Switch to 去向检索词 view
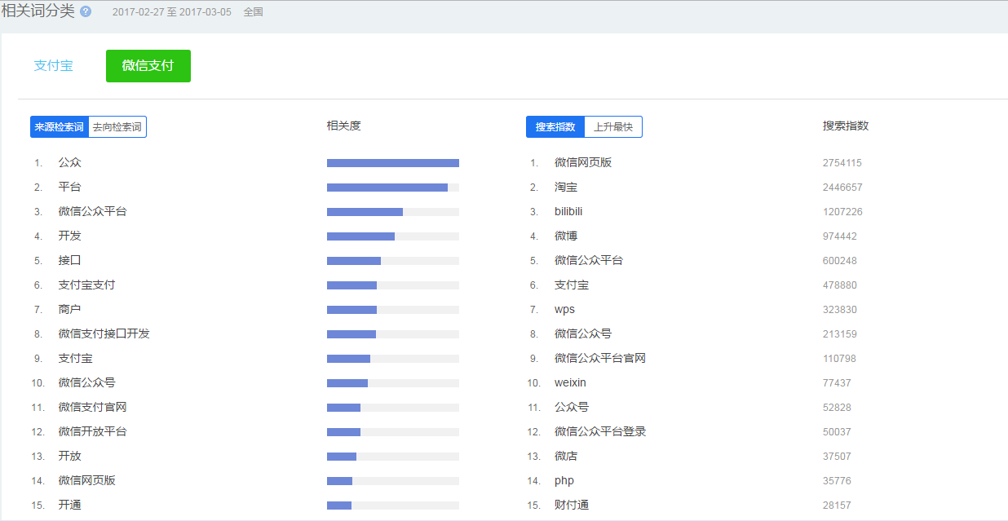The height and width of the screenshot is (521, 1008). (x=117, y=127)
